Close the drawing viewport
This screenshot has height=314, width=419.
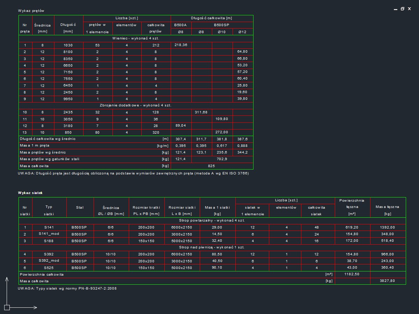pyautogui.click(x=409, y=9)
